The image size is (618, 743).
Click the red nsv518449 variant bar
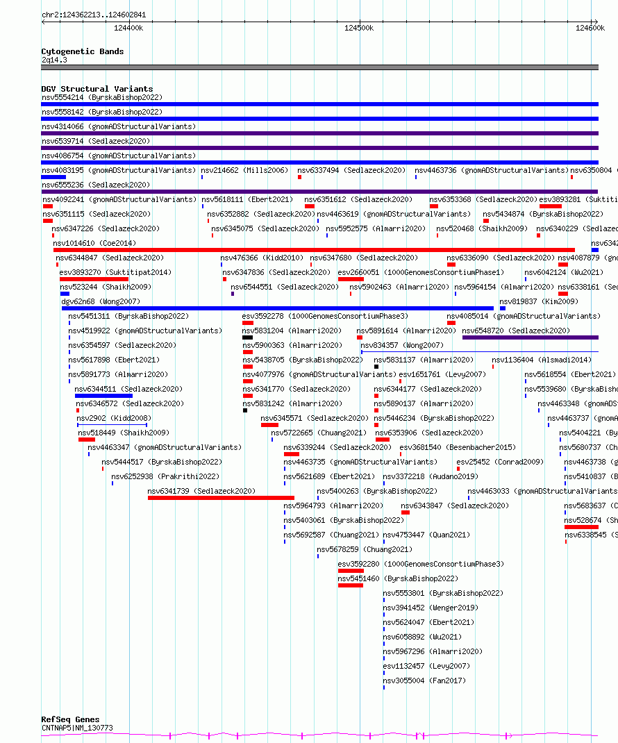point(87,440)
